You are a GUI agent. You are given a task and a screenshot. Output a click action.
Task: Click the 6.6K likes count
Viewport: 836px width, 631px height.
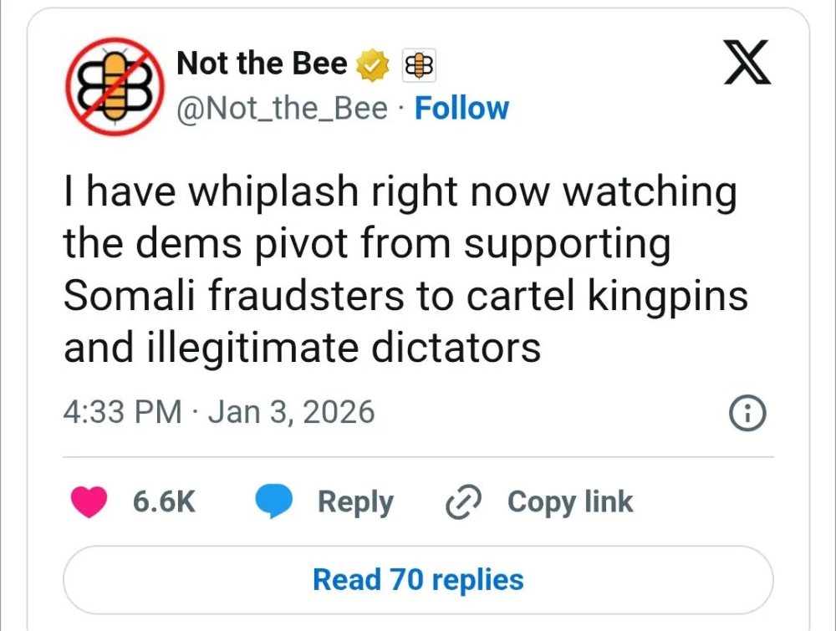(164, 502)
